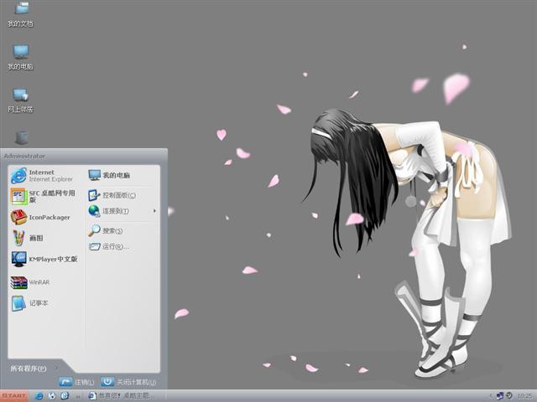The height and width of the screenshot is (402, 537).
Task: Click the Administrator user name header
Action: (x=24, y=156)
